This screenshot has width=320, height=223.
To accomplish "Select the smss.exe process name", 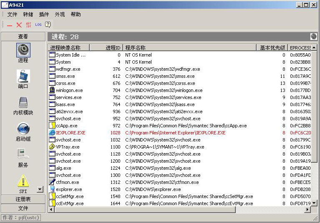I will (66, 76).
